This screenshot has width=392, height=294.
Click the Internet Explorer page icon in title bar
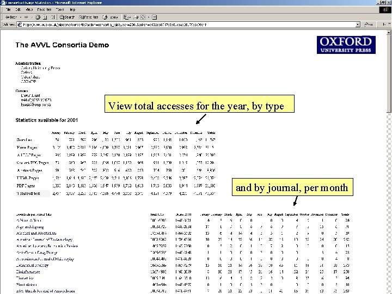[x=3, y=3]
